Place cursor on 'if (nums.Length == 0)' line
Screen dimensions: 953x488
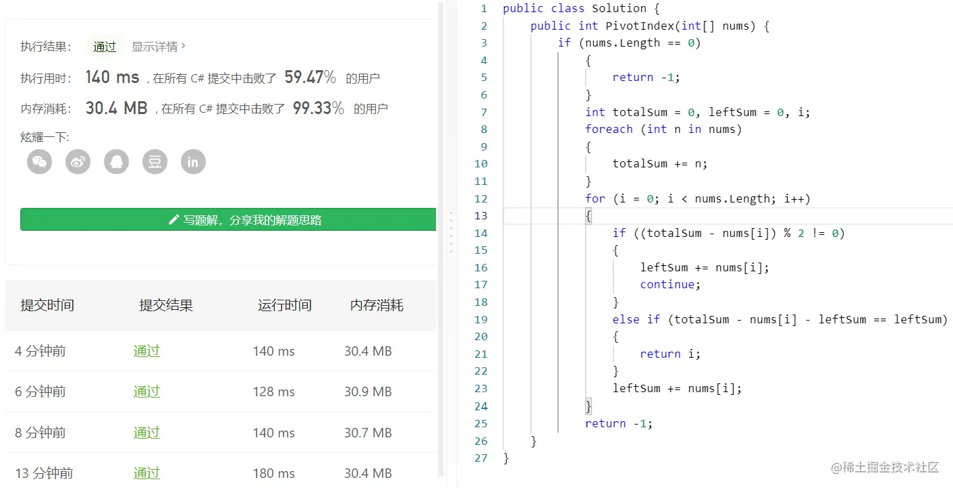(630, 43)
